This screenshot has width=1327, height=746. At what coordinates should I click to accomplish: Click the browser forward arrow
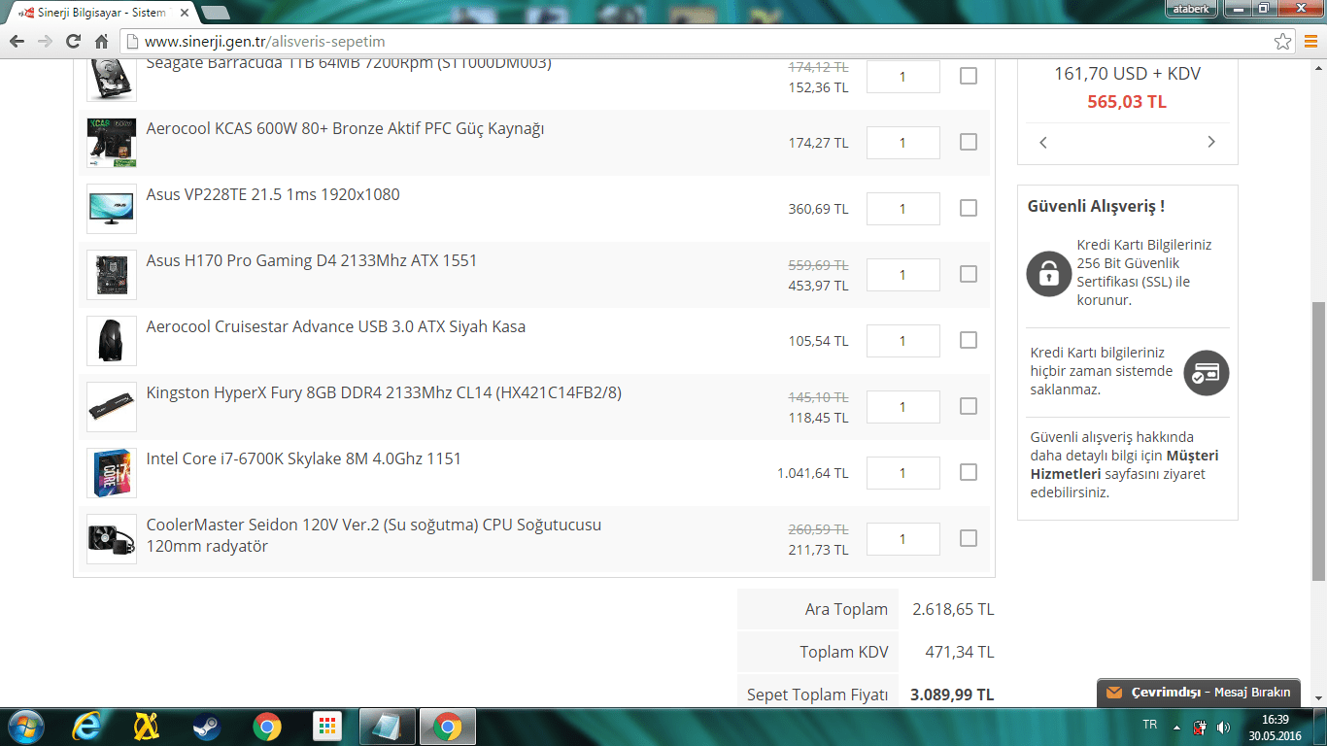point(45,42)
